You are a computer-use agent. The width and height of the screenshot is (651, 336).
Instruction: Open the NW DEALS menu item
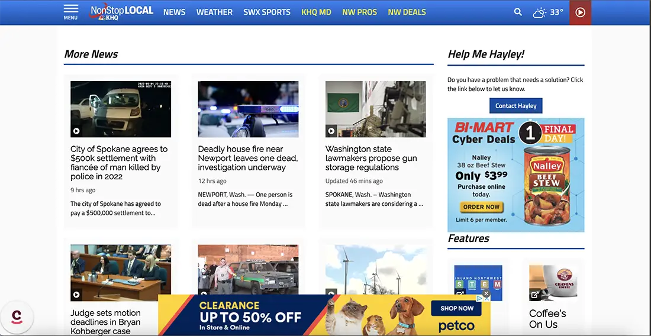407,12
